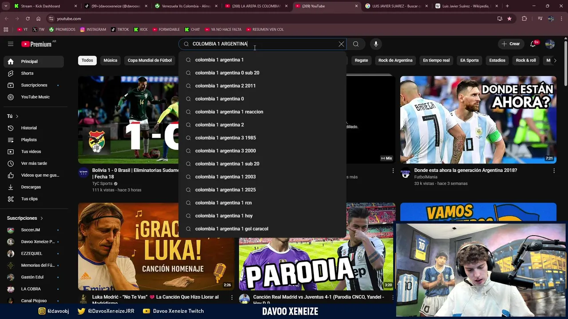Click inside the COLOMBIA 1 ARGENTINA search field
The height and width of the screenshot is (319, 568).
(262, 44)
